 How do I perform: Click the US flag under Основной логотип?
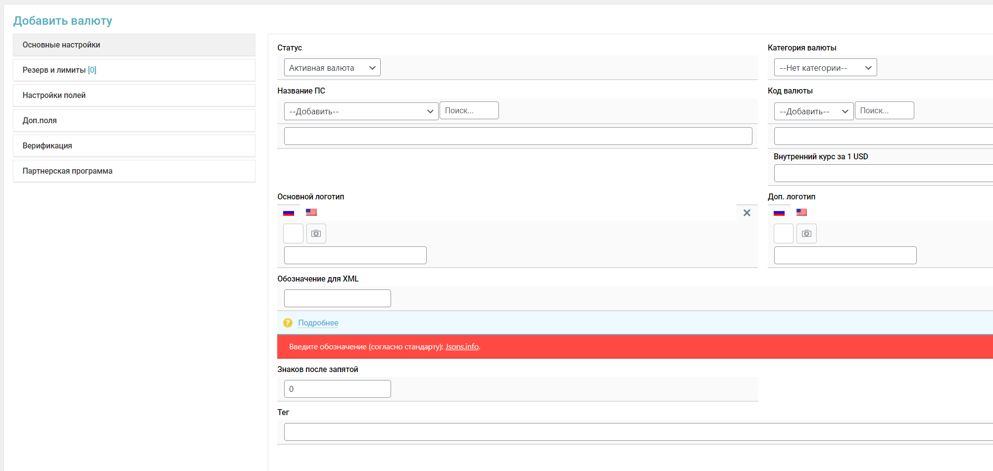311,212
